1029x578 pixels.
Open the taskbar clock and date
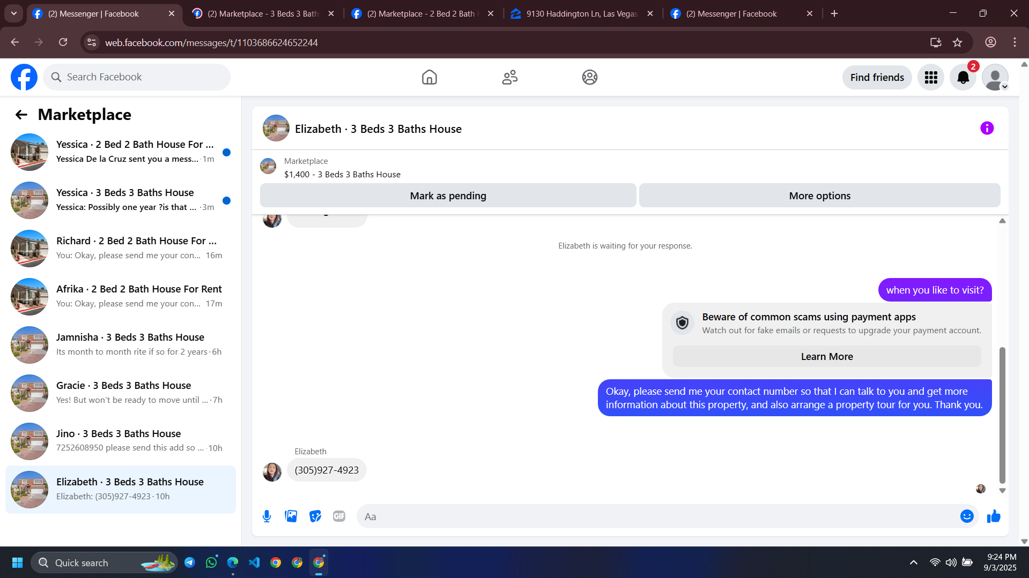(x=1001, y=562)
